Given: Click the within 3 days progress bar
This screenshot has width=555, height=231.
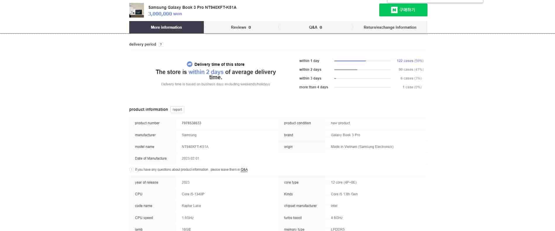Looking at the screenshot, I should click(362, 78).
